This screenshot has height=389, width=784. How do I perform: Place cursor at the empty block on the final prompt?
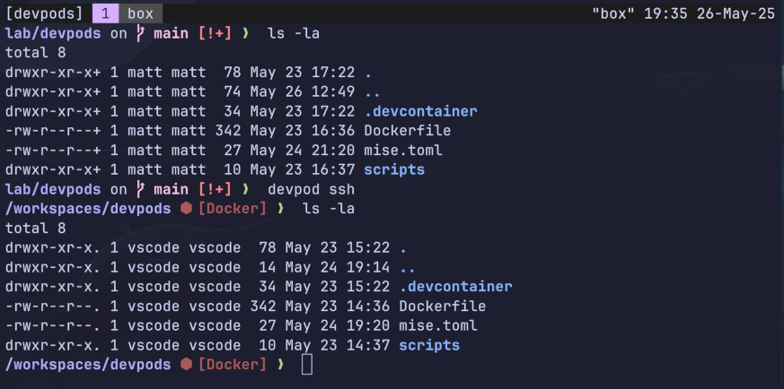click(x=307, y=365)
